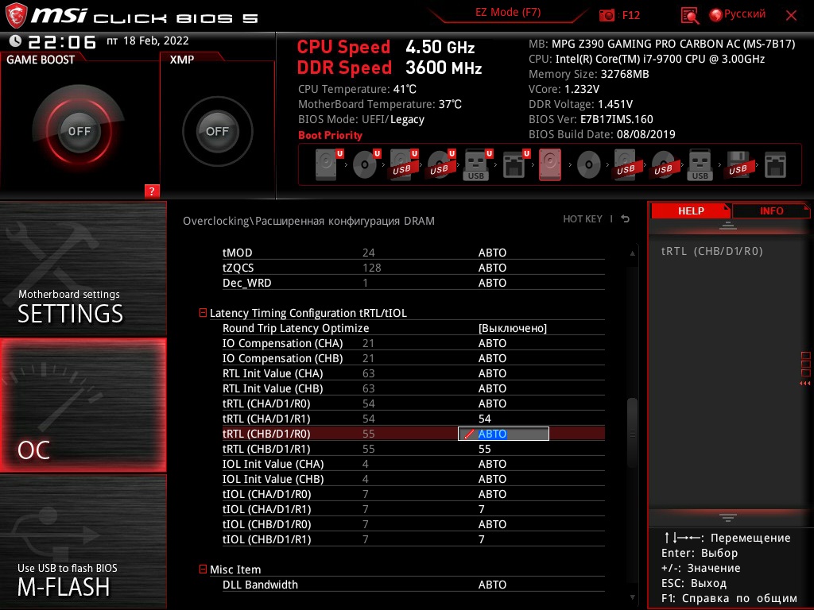
Task: Switch to the HELP tab
Action: click(x=691, y=210)
